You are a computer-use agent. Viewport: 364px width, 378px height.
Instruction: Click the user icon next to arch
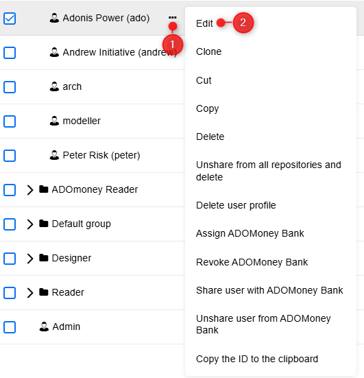pyautogui.click(x=54, y=86)
